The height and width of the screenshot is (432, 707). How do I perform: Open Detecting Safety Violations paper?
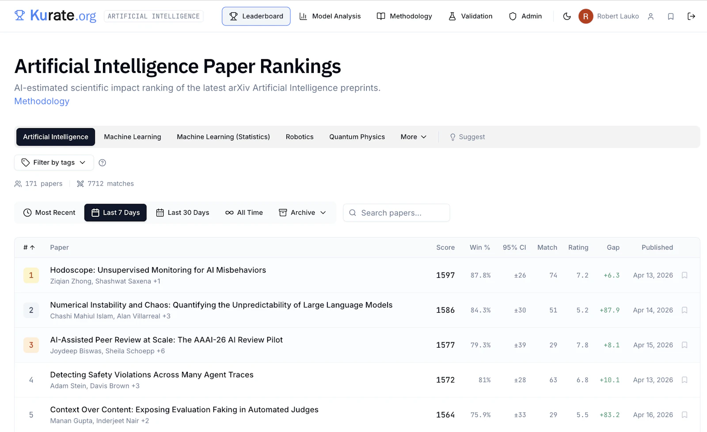tap(152, 375)
